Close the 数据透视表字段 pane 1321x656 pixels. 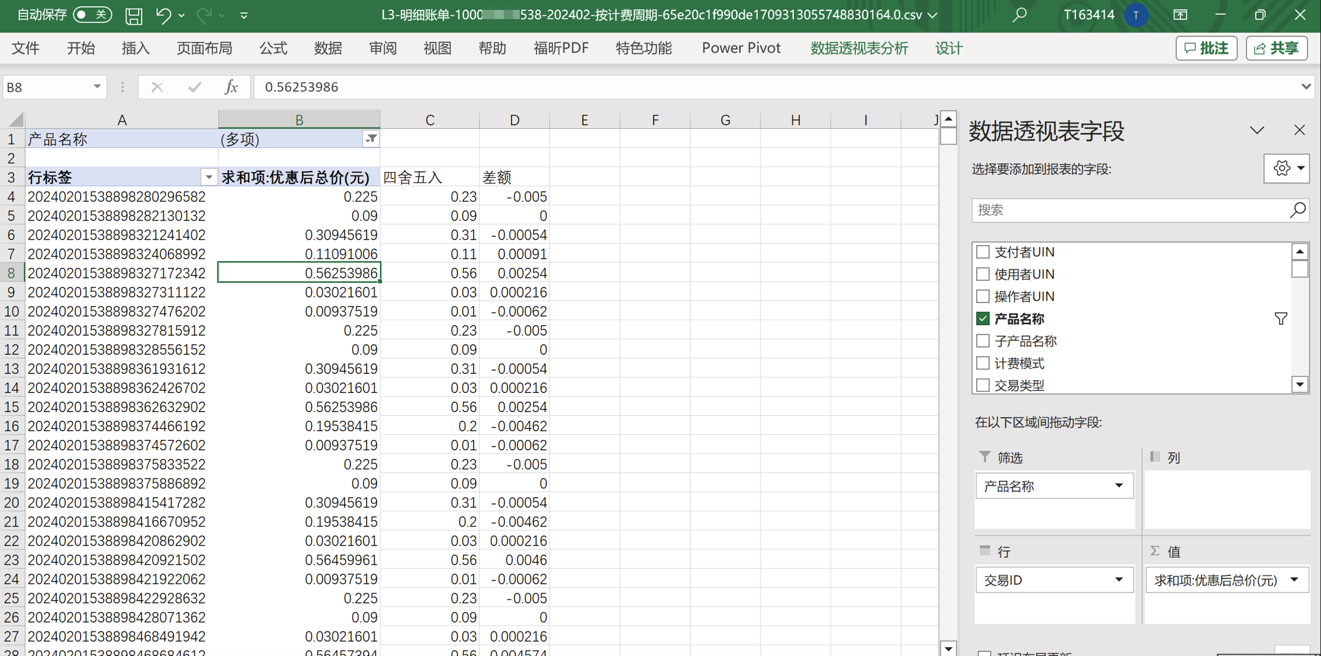pos(1299,130)
